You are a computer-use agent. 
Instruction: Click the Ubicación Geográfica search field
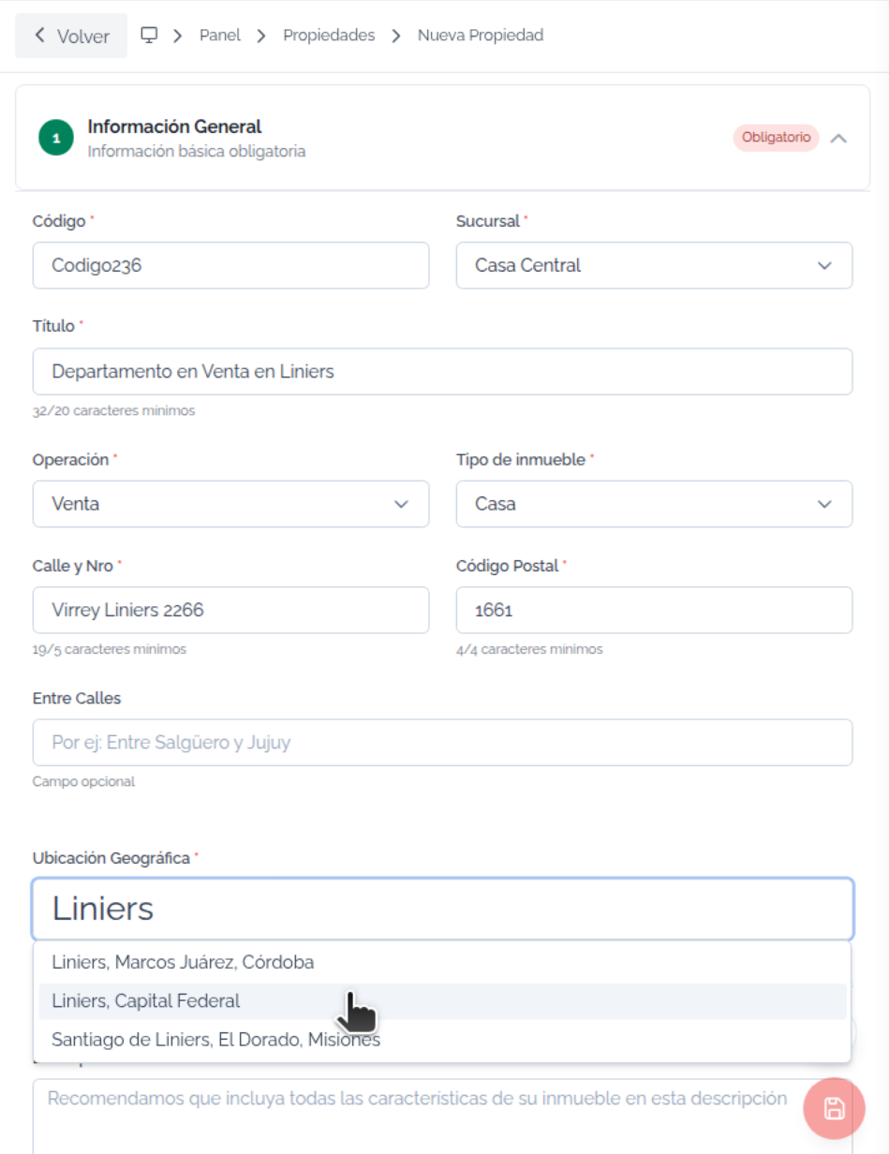pyautogui.click(x=442, y=909)
